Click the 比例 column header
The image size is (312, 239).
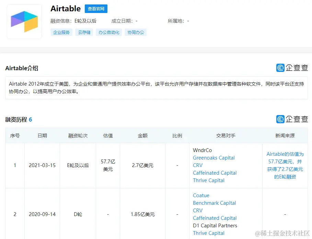click(177, 136)
